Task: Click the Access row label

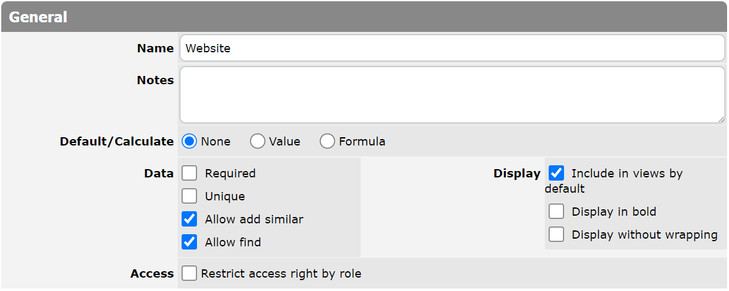Action: 152,274
